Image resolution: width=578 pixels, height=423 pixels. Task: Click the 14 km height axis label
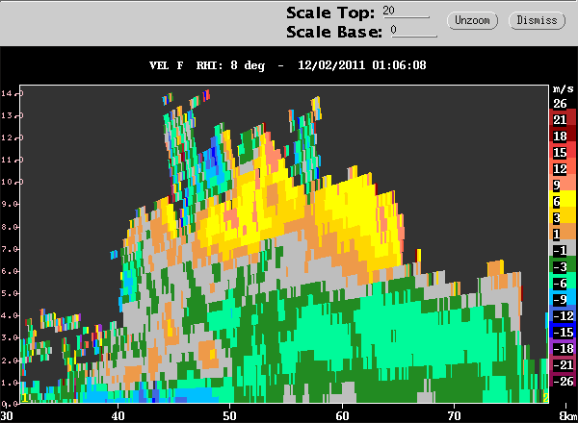pos(8,93)
